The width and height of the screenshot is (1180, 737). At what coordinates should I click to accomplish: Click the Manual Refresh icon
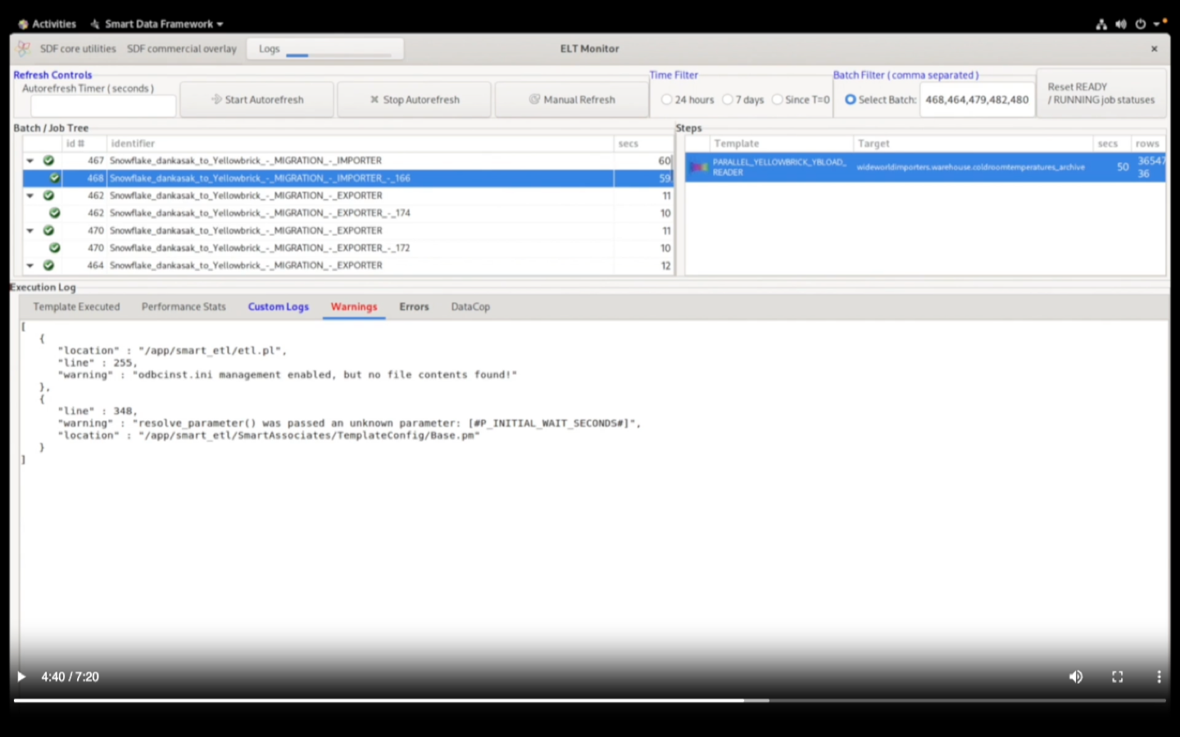coord(533,99)
